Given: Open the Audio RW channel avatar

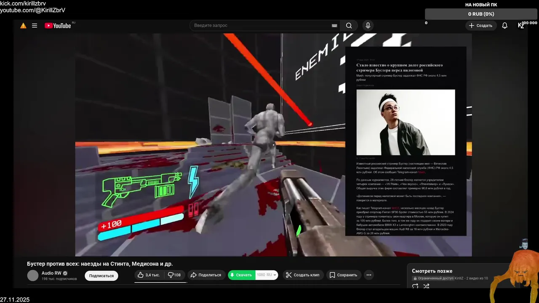Looking at the screenshot, I should 33,276.
